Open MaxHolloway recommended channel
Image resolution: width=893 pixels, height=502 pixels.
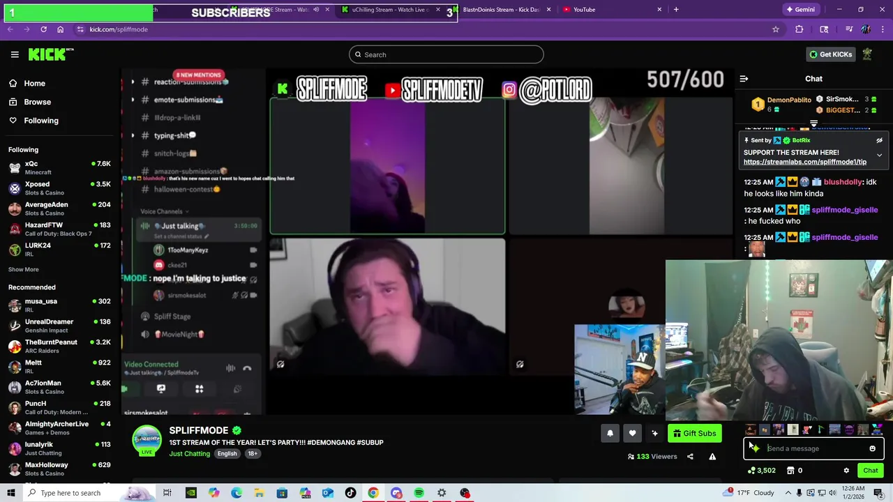60,469
